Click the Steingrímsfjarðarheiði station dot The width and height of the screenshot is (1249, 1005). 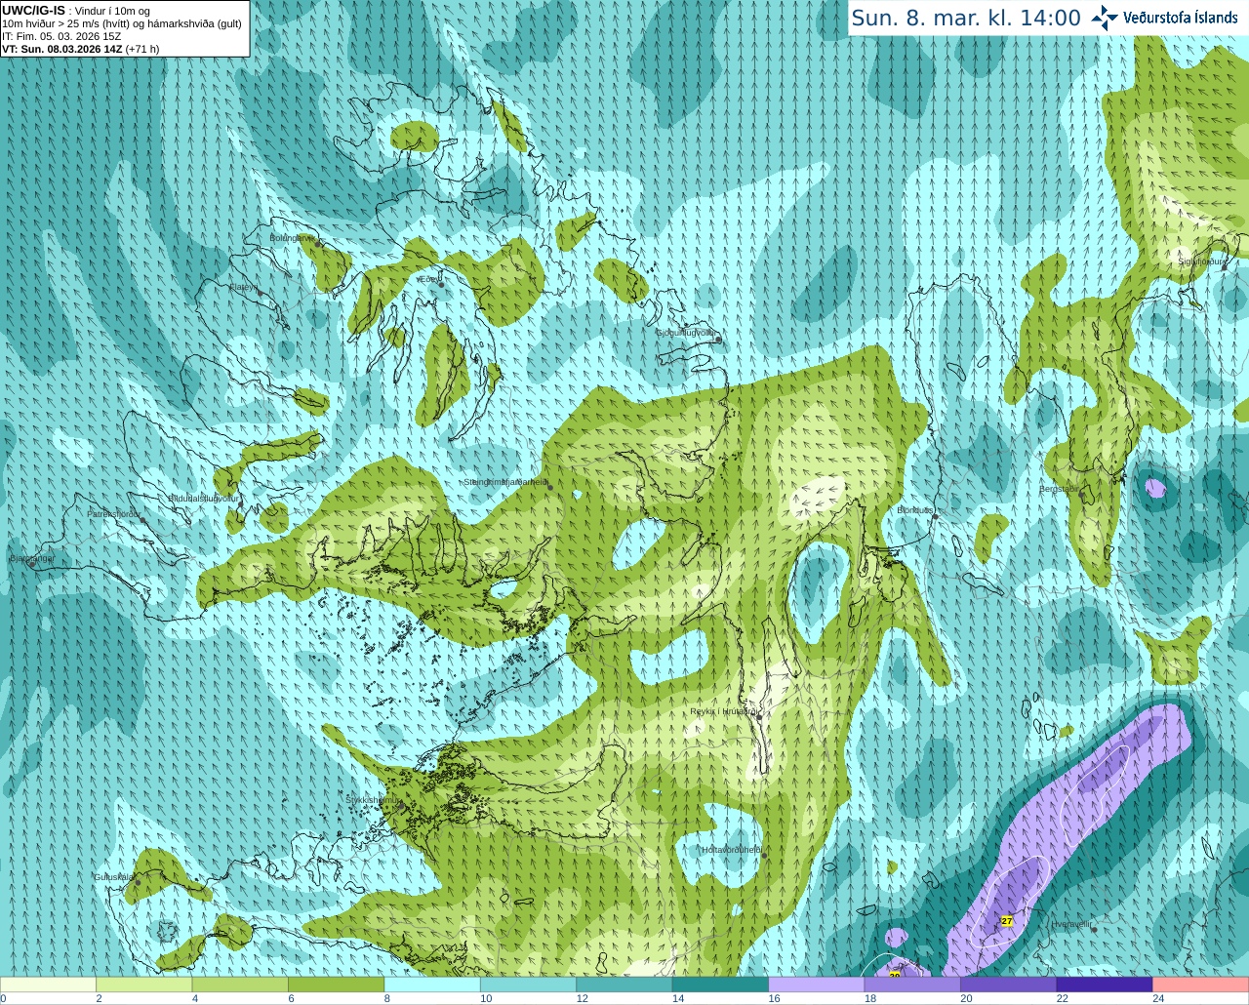(x=549, y=487)
